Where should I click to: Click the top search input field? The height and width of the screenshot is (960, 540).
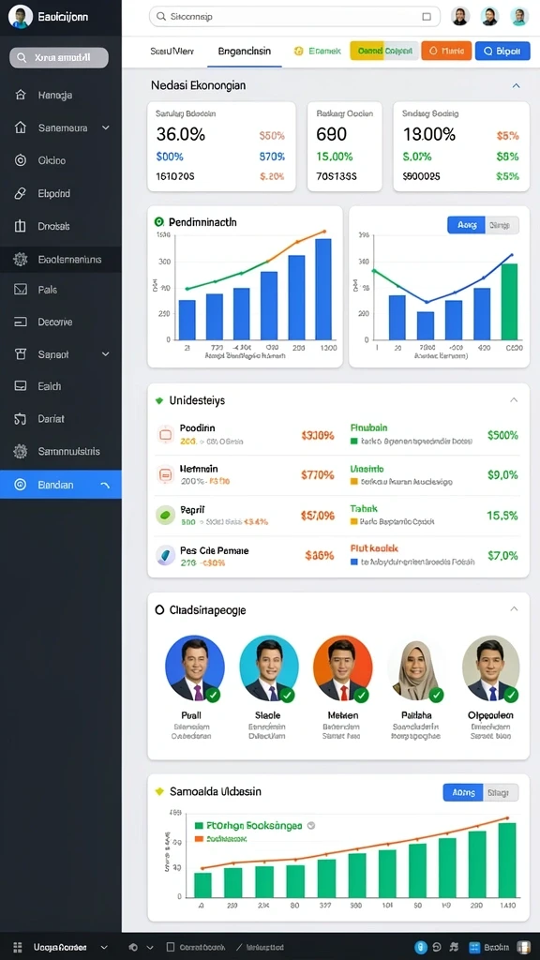[x=294, y=17]
